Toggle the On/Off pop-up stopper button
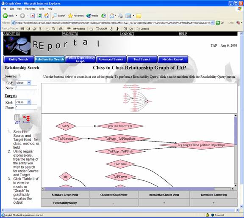The width and height of the screenshot is (244, 218). [x=102, y=29]
